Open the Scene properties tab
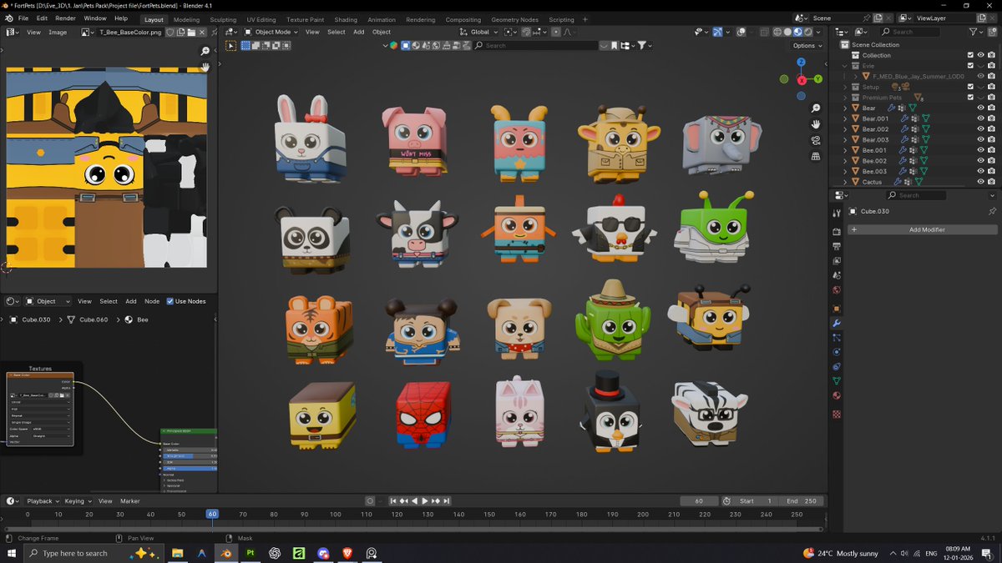1002x563 pixels. point(837,275)
